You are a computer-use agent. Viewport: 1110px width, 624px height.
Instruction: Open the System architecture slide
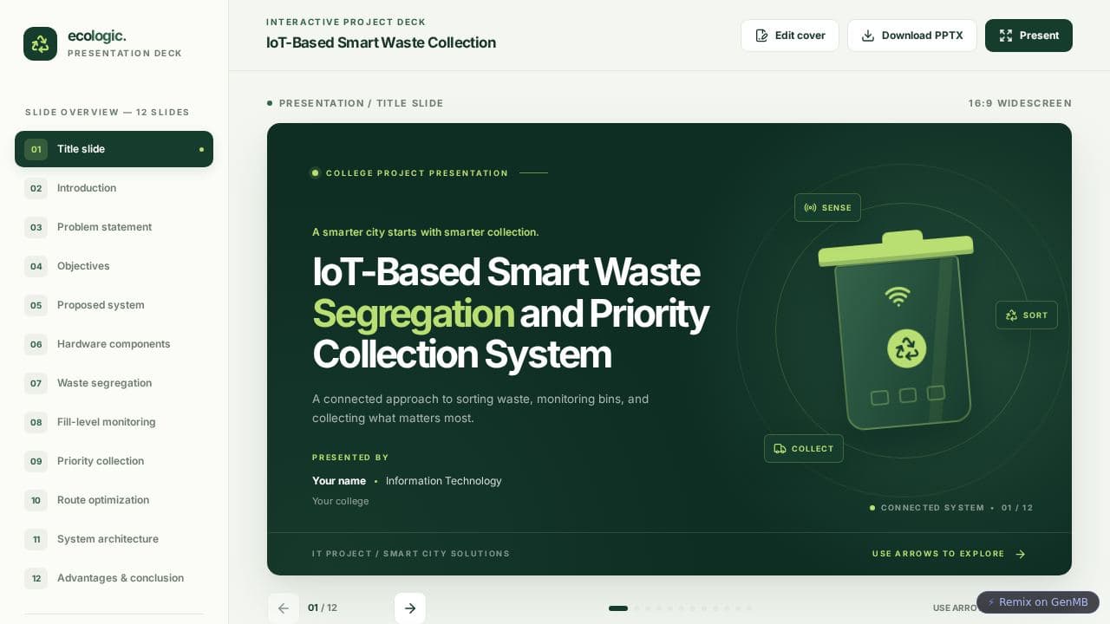(x=114, y=539)
